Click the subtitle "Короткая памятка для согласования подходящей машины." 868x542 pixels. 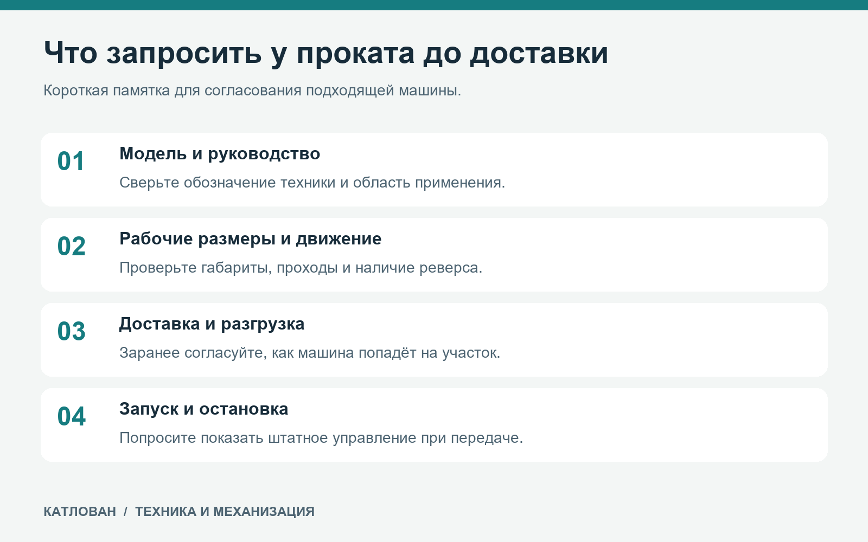(x=252, y=91)
